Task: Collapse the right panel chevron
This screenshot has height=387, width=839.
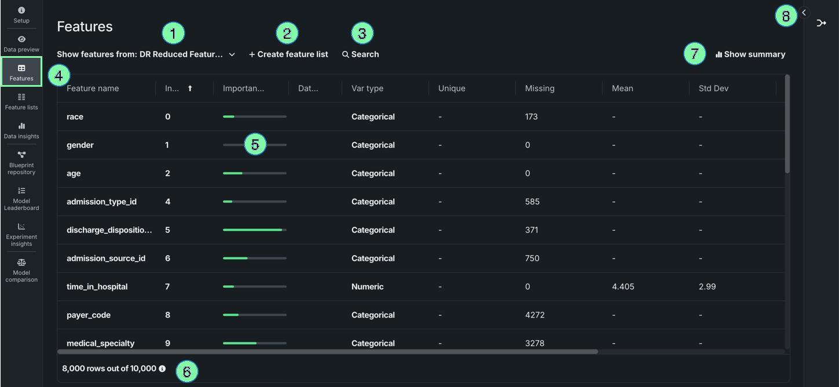Action: coord(804,13)
